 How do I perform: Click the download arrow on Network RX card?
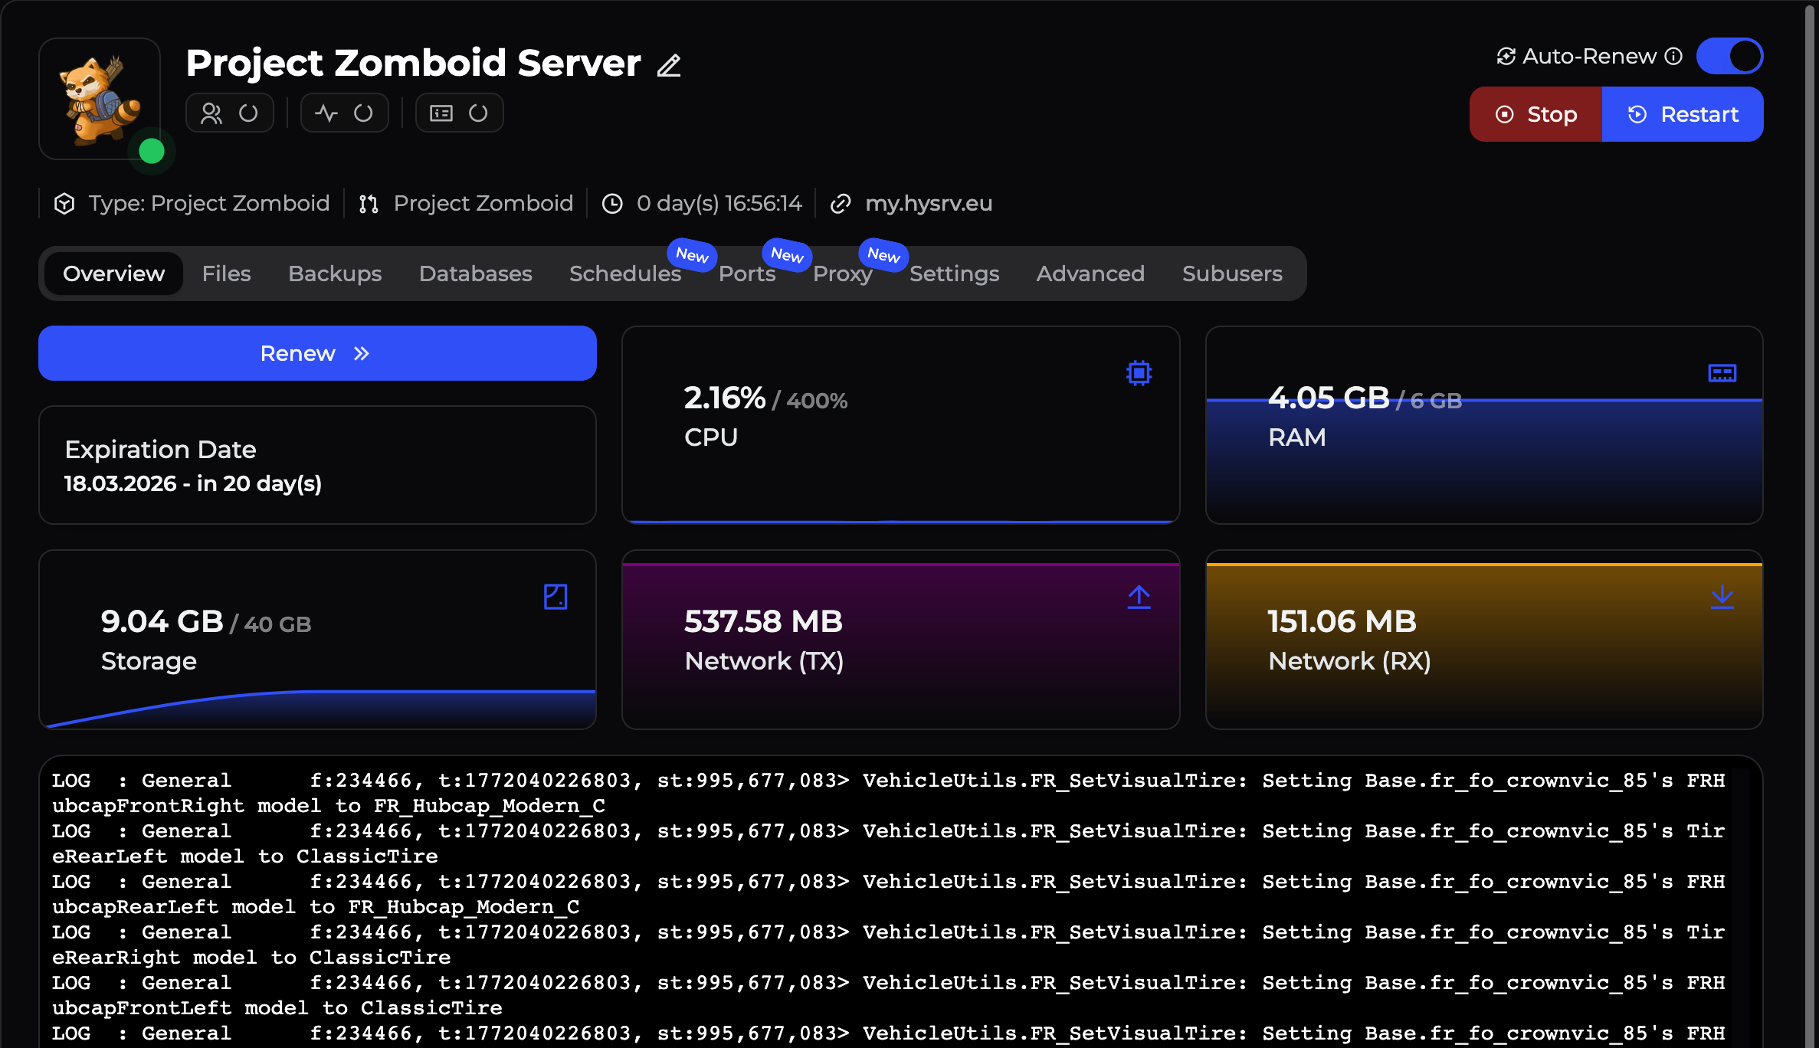coord(1722,598)
